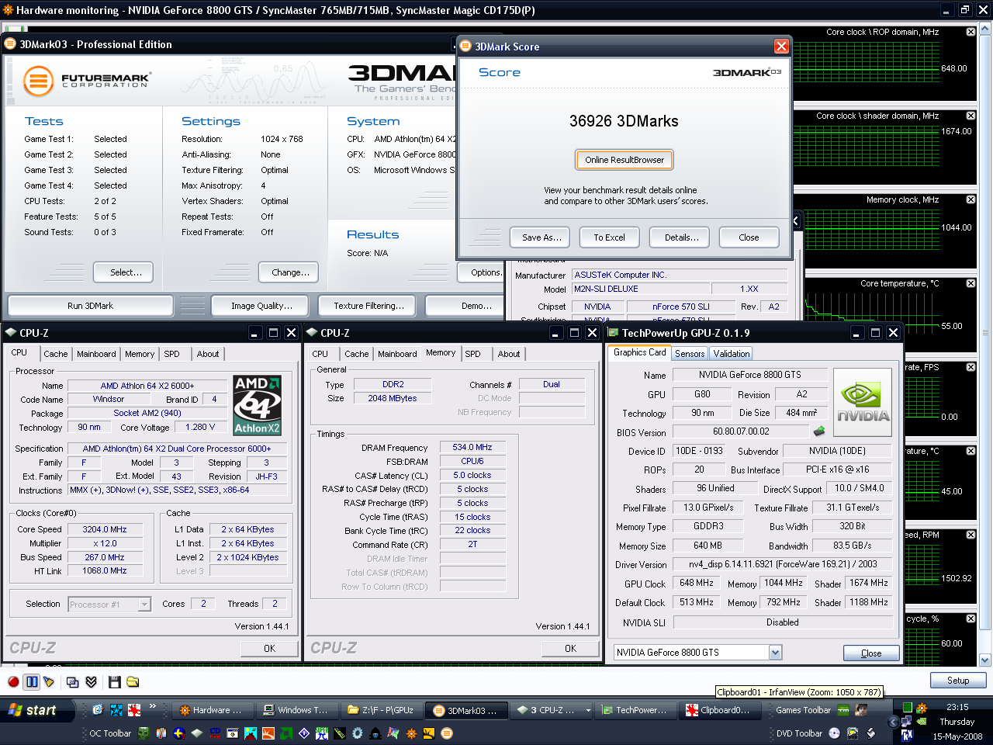
Task: Click DRAM Frequency value 534.0 MHz
Action: click(x=472, y=447)
